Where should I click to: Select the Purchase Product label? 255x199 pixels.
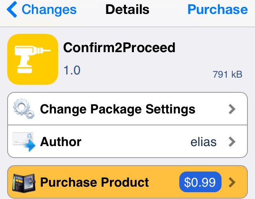click(x=94, y=182)
